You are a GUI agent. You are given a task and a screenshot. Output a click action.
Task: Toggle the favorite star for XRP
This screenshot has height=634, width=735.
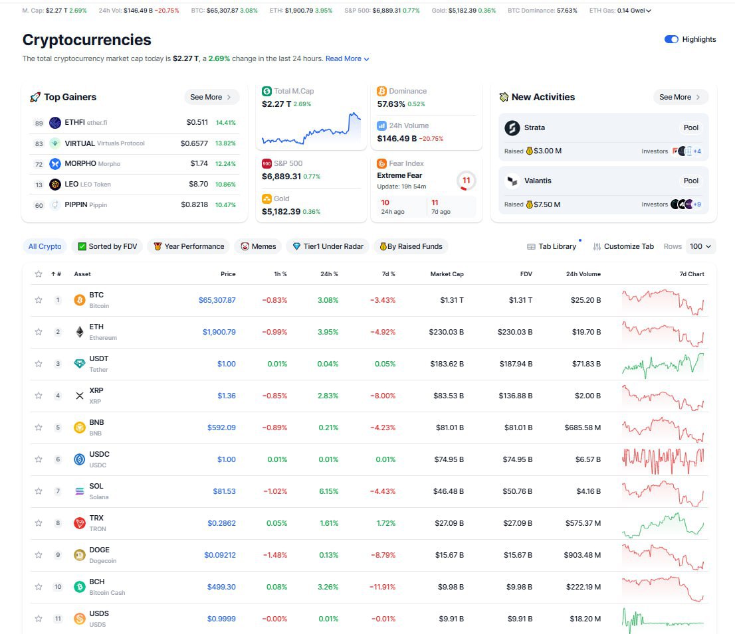click(x=39, y=396)
